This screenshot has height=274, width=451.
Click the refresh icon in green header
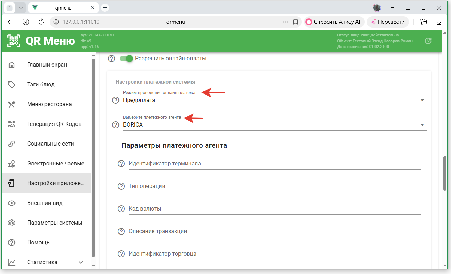pos(428,41)
